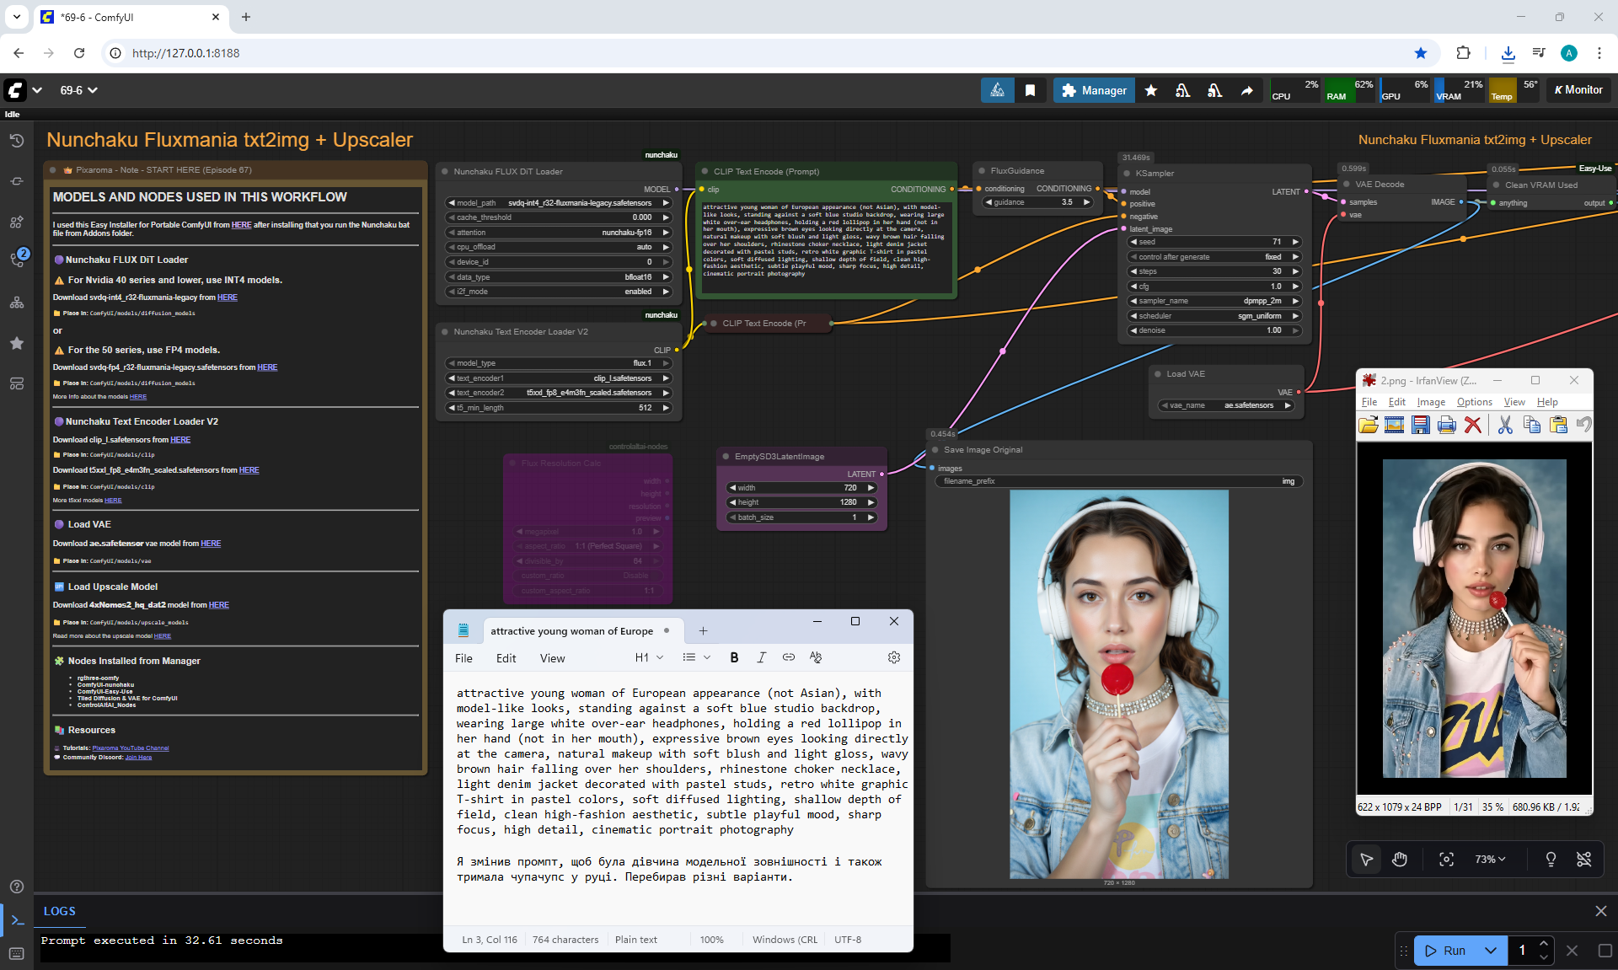Screen dimensions: 1618x970
Task: Open the queue history sidebar icon
Action: point(16,141)
